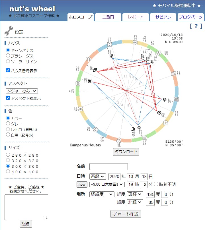Click the Saturn planet glyph
This screenshot has height=230, width=205.
pos(142,56)
